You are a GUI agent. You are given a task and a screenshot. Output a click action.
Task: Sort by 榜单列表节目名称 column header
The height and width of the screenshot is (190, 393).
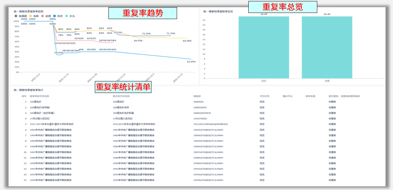pos(40,96)
